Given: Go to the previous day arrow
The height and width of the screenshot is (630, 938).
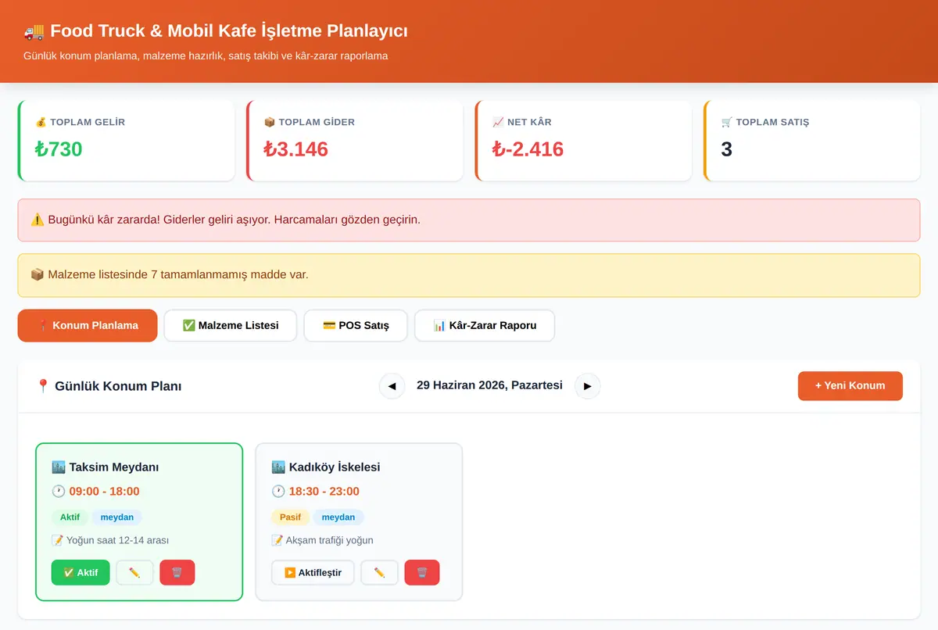Looking at the screenshot, I should tap(392, 385).
